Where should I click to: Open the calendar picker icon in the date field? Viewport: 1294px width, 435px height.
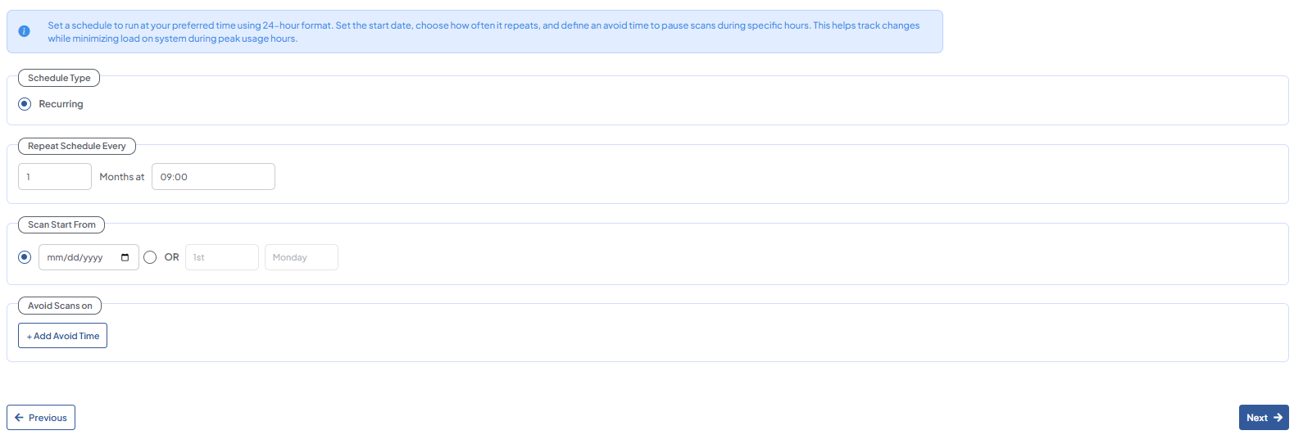tap(125, 257)
